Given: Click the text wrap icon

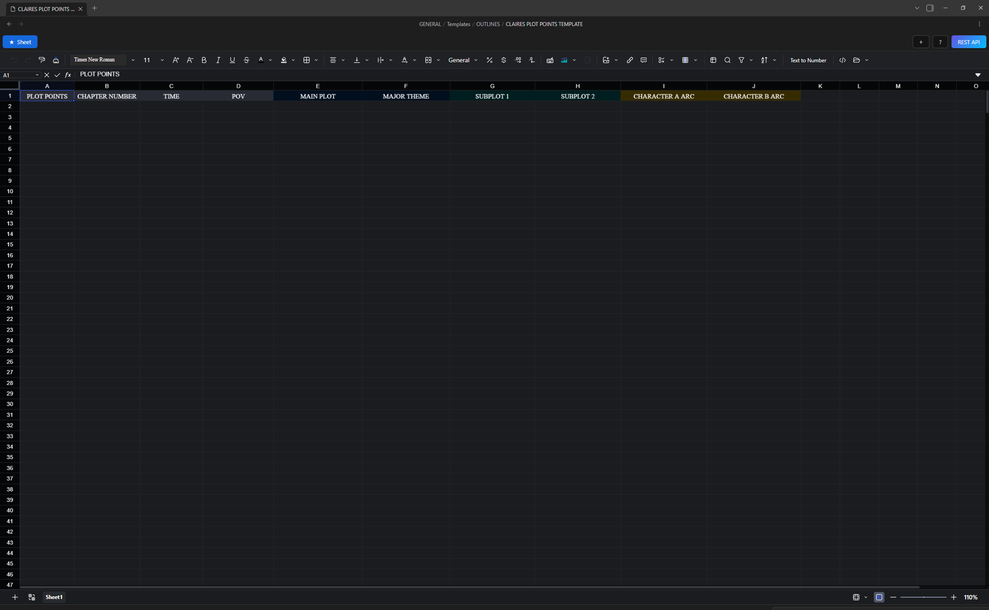Looking at the screenshot, I should point(381,60).
